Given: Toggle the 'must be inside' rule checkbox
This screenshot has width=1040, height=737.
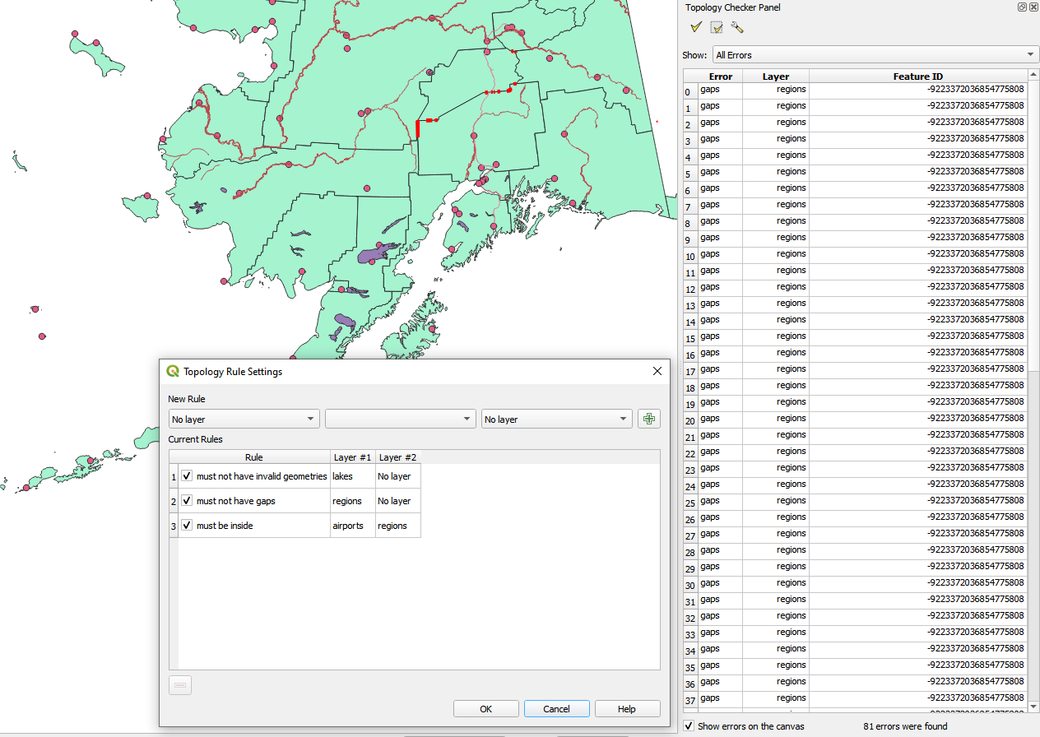Looking at the screenshot, I should [x=187, y=525].
